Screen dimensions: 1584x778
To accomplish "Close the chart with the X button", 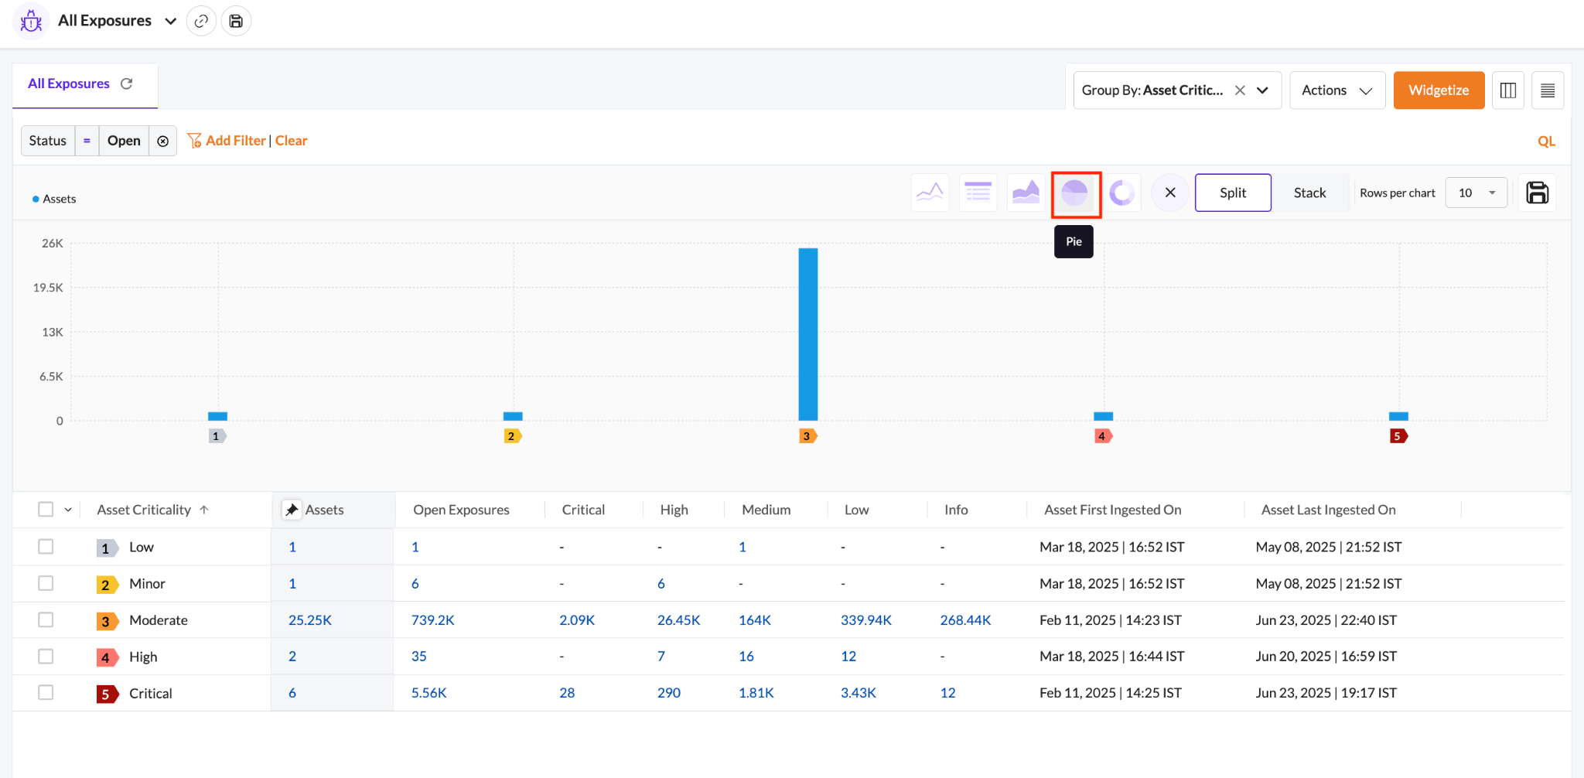I will click(1170, 193).
